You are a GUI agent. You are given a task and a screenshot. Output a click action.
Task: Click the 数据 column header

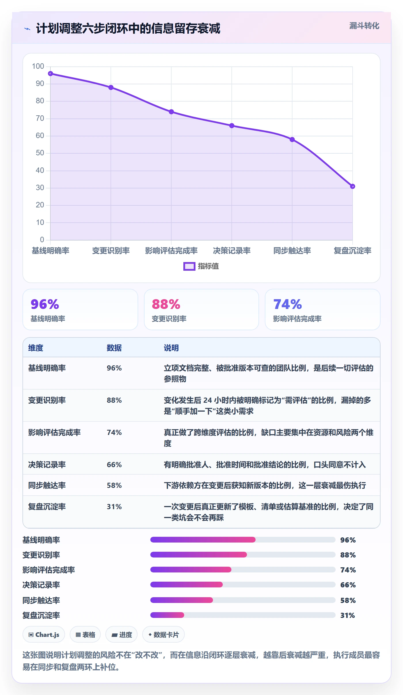point(114,348)
